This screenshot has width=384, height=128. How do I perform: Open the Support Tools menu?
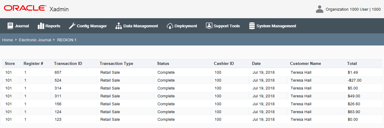(x=223, y=26)
